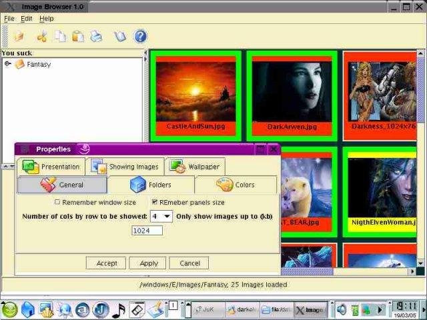Switch to the Wallpaper tab
The image size is (427, 320).
(195, 167)
